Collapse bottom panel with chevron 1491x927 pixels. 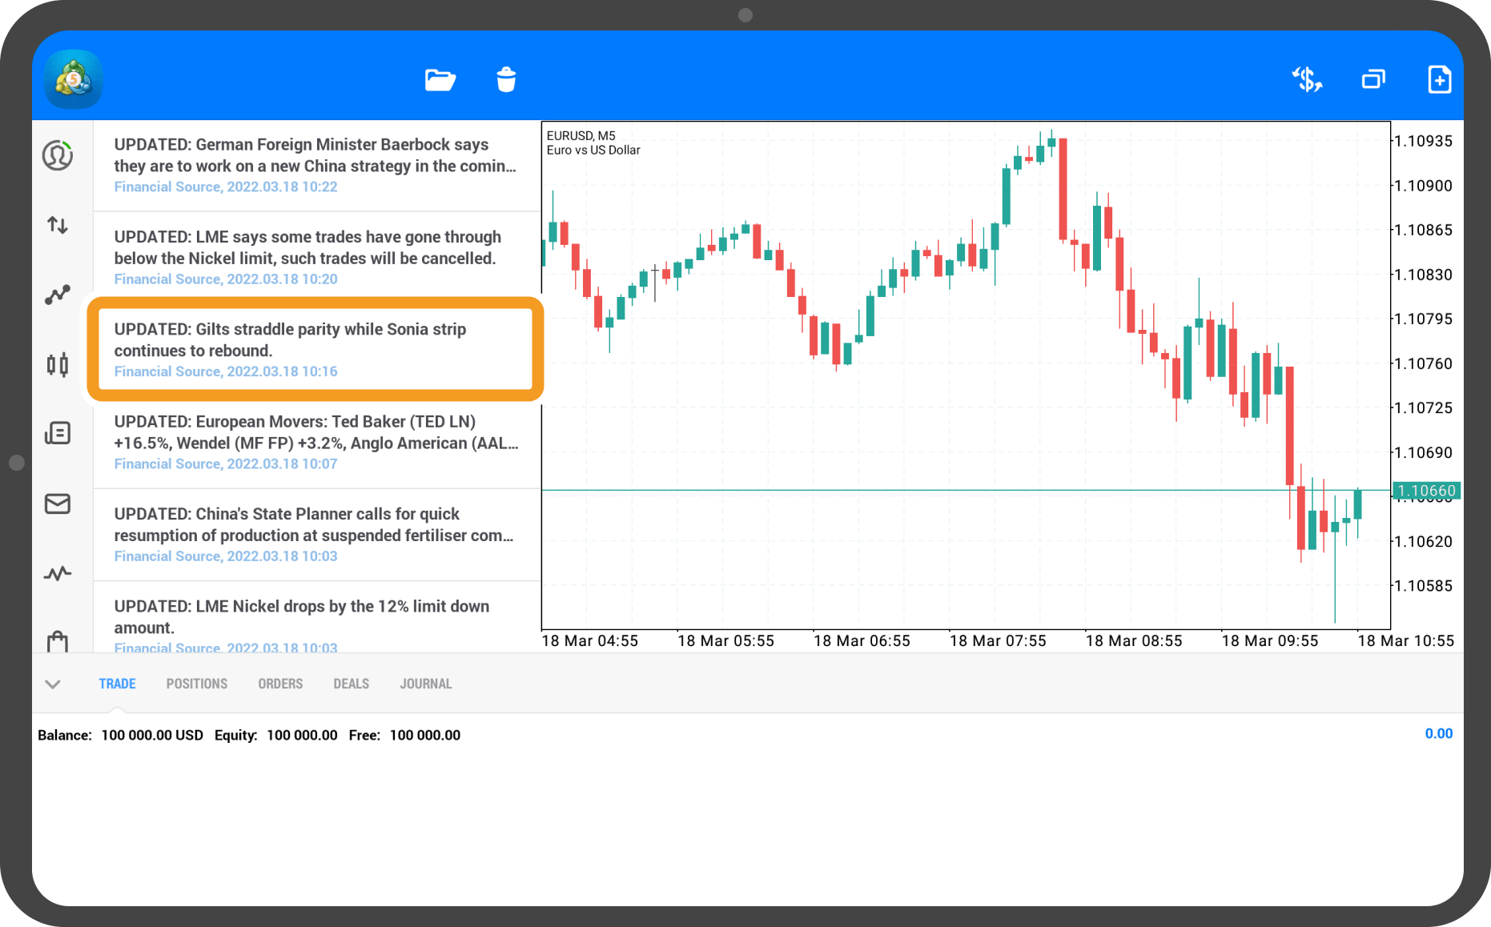tap(53, 684)
